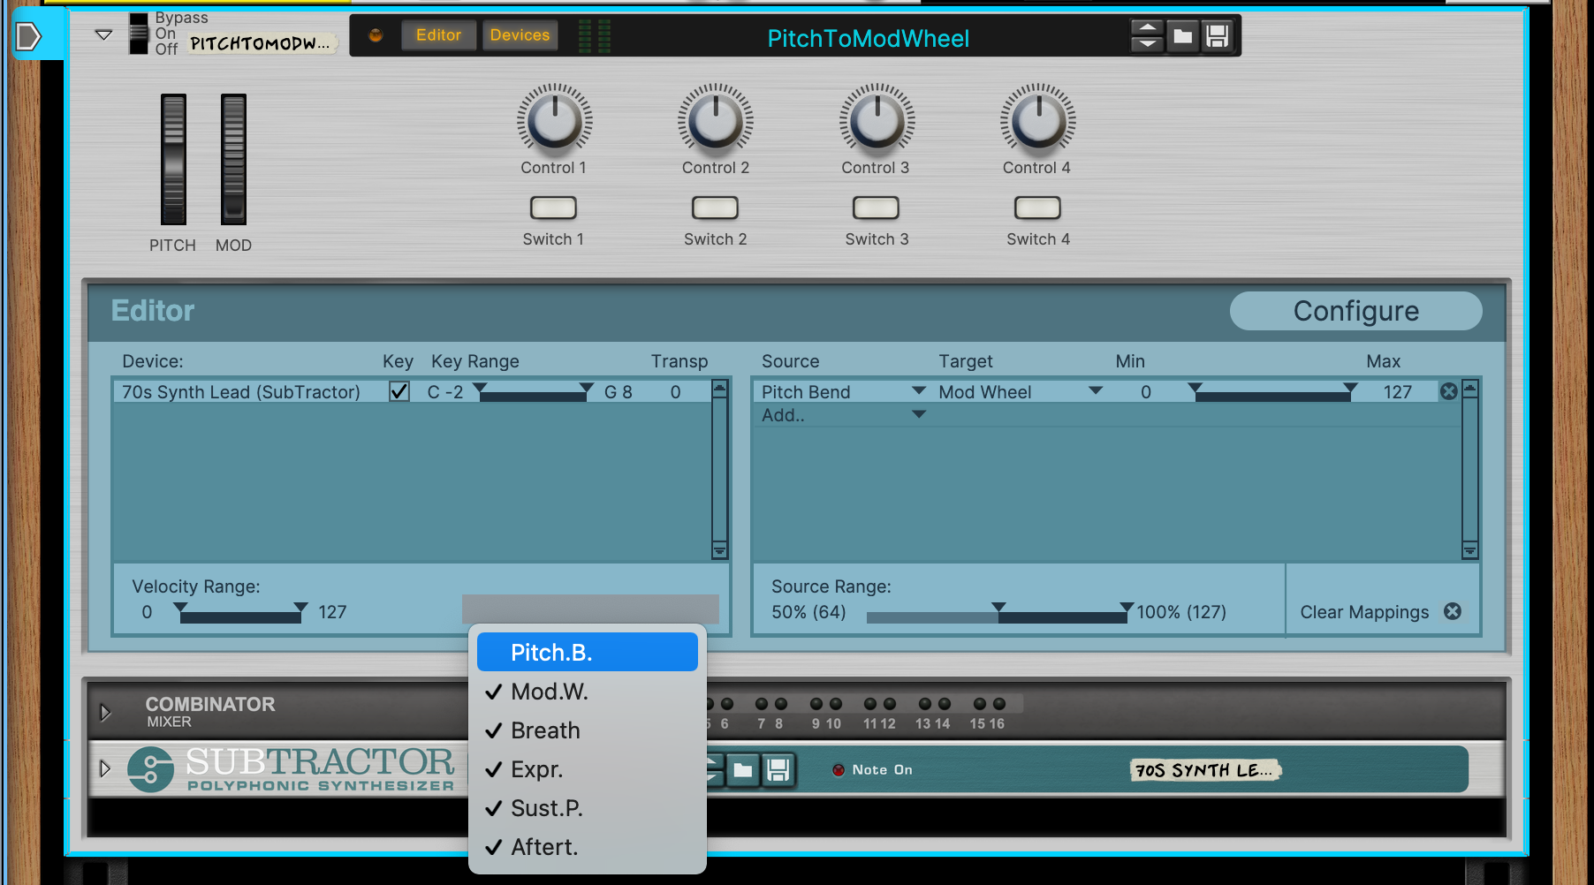The height and width of the screenshot is (885, 1594).
Task: Click mapping list scrollbar up arrow
Action: click(1469, 389)
